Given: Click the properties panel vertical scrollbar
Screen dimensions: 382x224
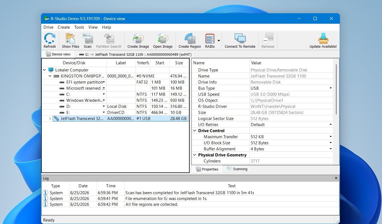Looking at the screenshot, I should pyautogui.click(x=336, y=89).
